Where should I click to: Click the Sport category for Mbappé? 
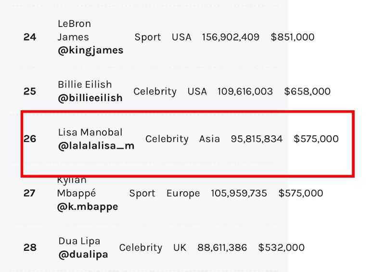142,194
